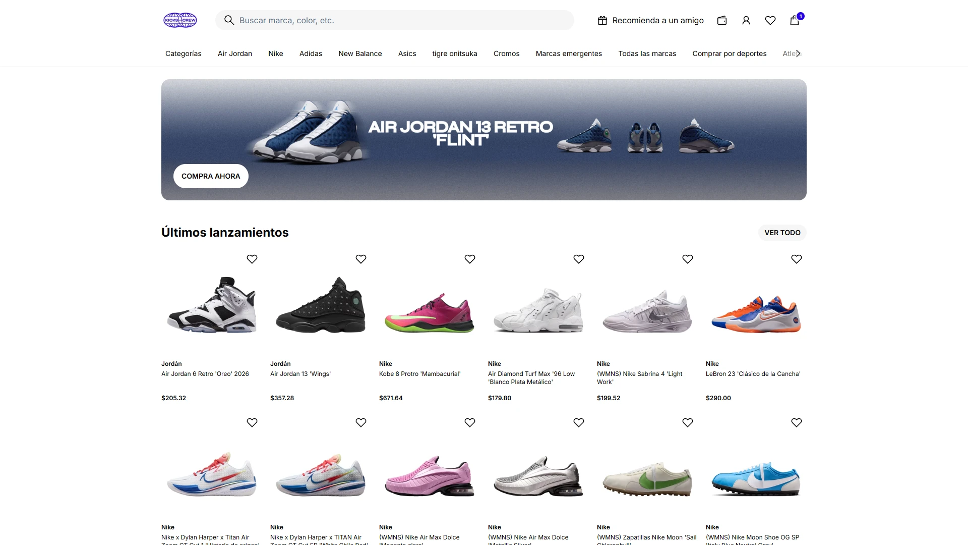Screen dimensions: 968x545
Task: Open the LeBron 23 shoe image
Action: click(756, 315)
